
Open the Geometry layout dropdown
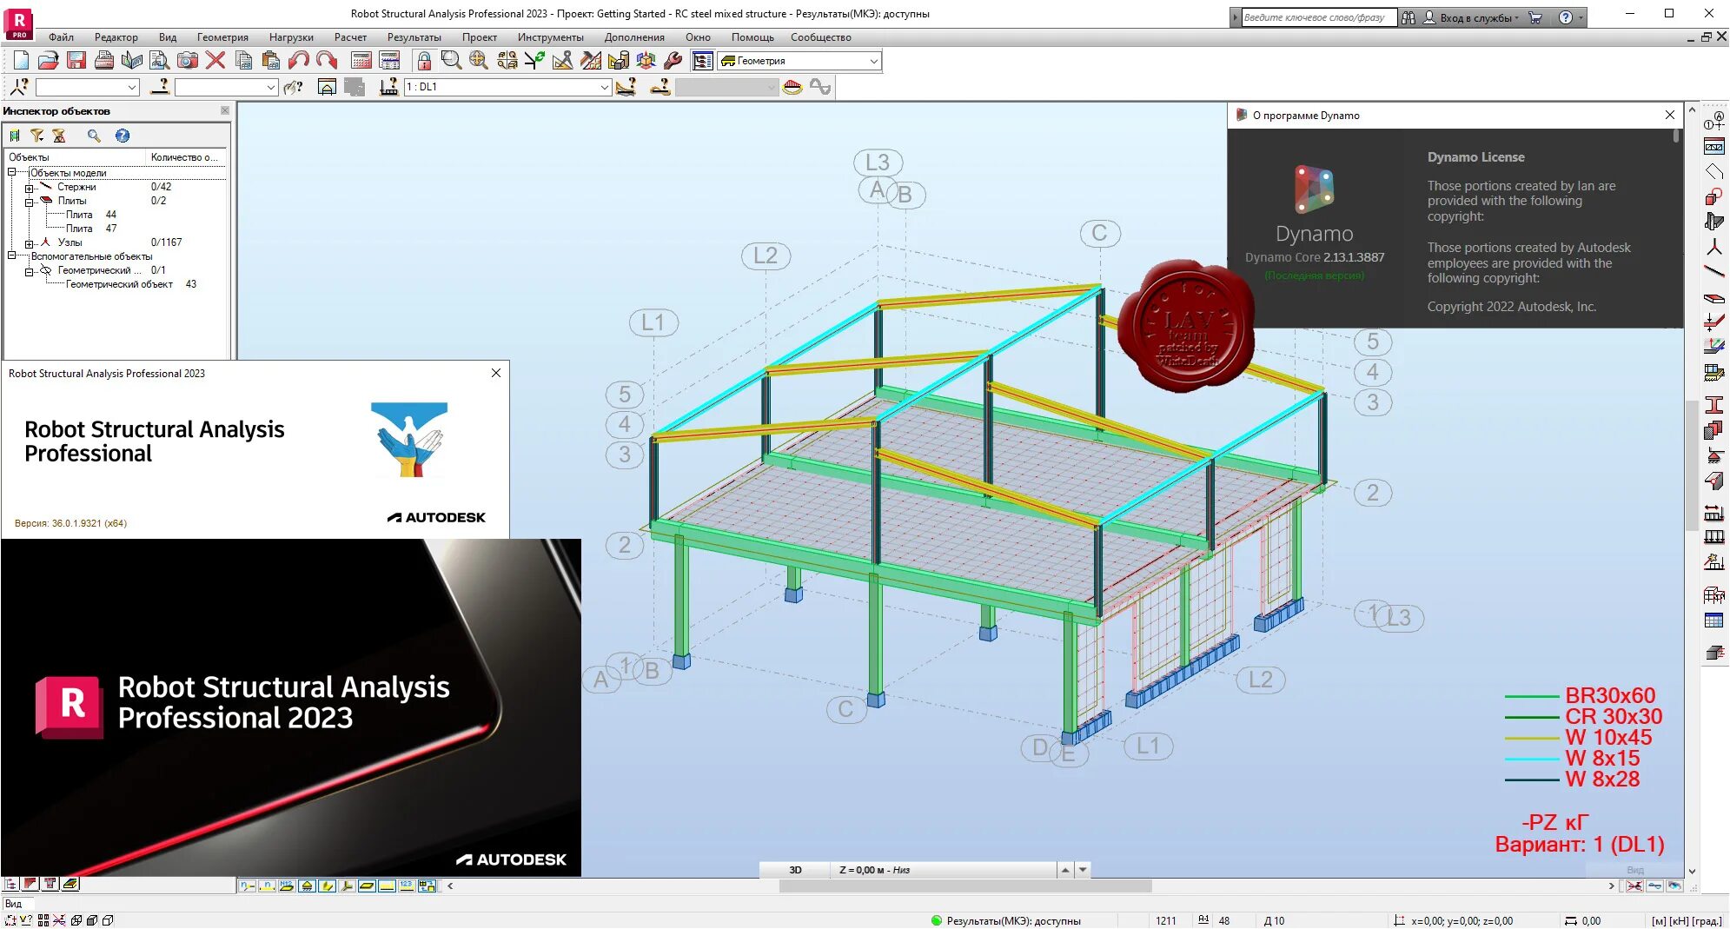coord(799,61)
